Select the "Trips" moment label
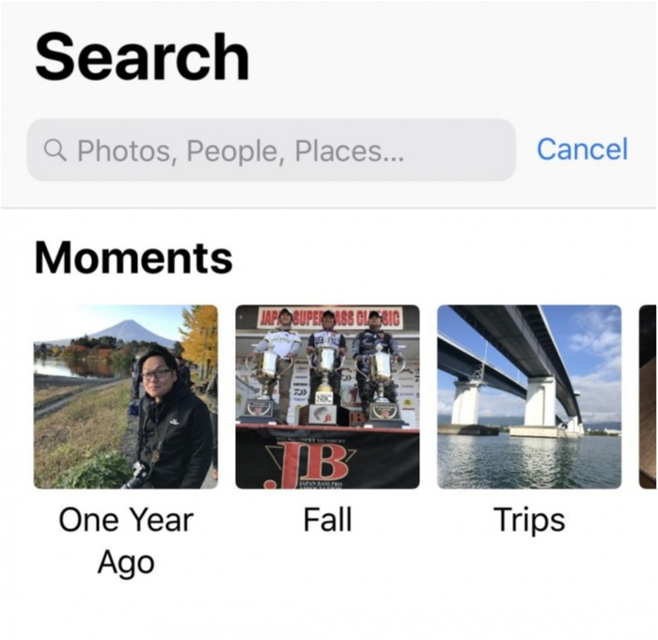This screenshot has height=640, width=658. pyautogui.click(x=529, y=520)
